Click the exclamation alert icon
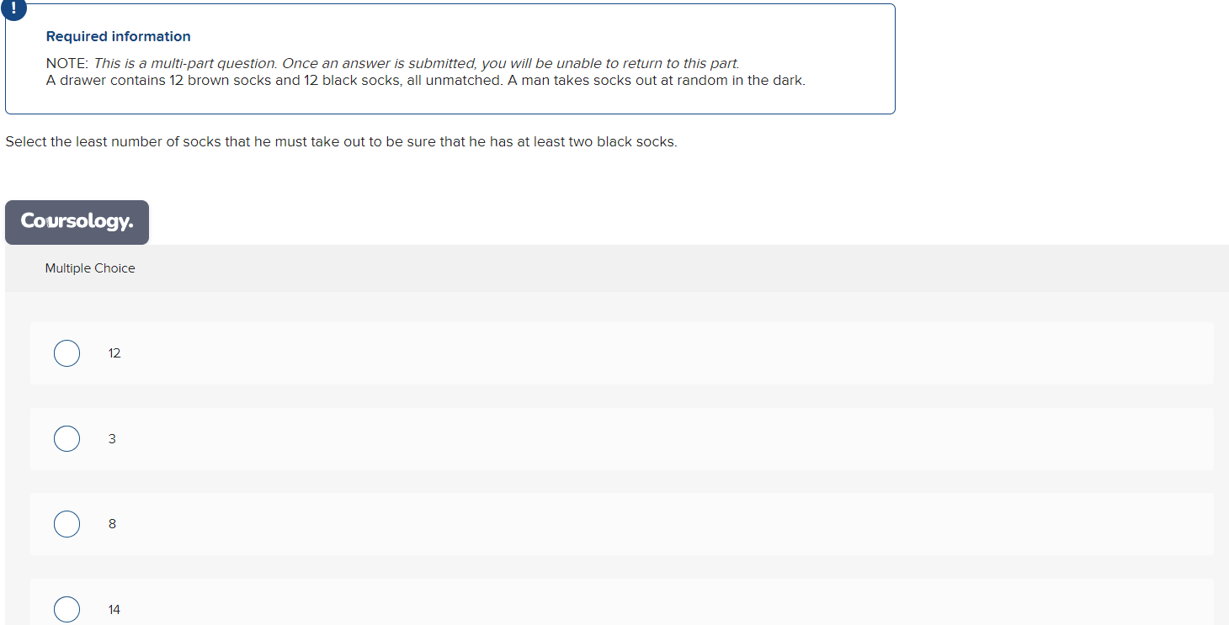Viewport: 1229px width, 625px height. (14, 10)
